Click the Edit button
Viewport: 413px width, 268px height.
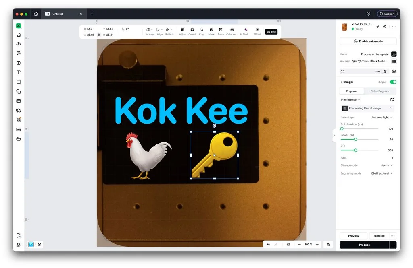pos(271,32)
